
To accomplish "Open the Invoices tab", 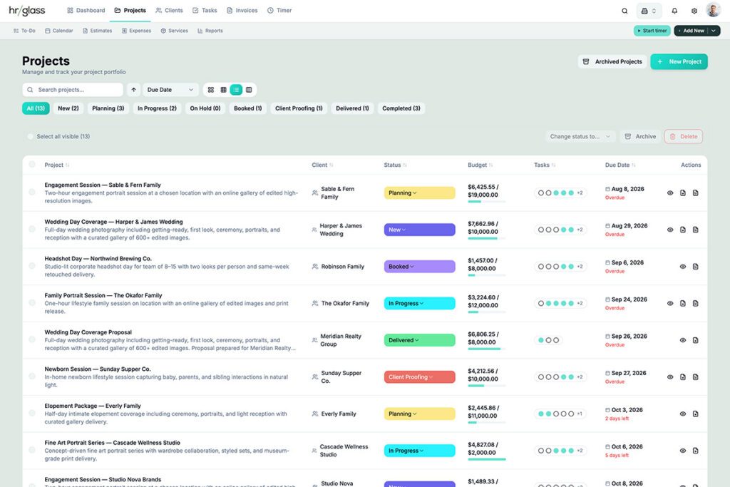I will [242, 10].
